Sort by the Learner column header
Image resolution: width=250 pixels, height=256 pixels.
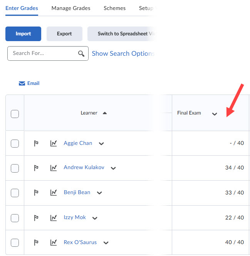(89, 113)
